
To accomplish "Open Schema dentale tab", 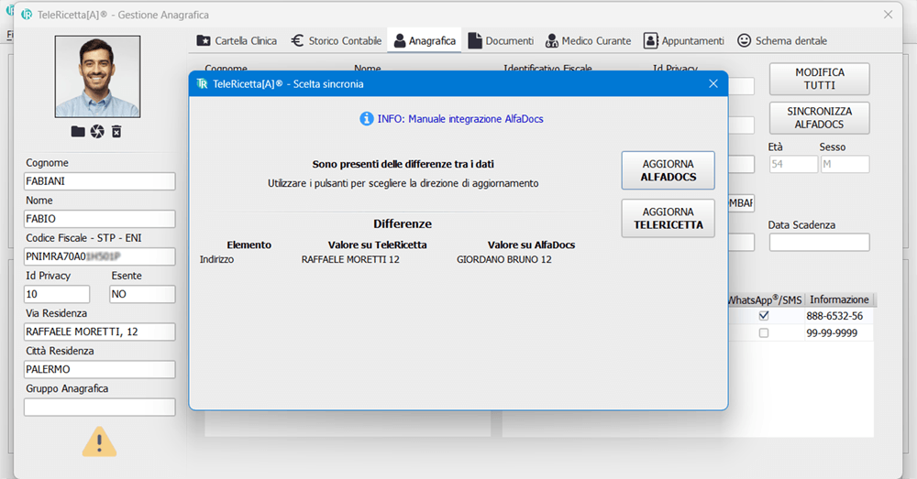I will (782, 40).
